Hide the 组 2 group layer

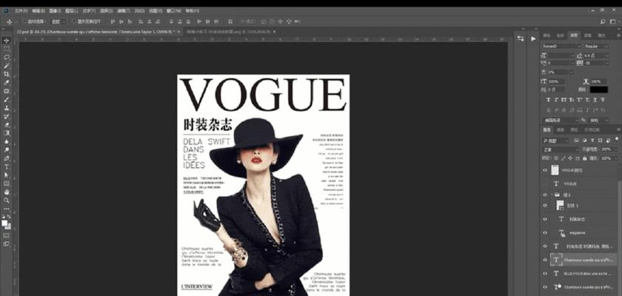[545, 195]
